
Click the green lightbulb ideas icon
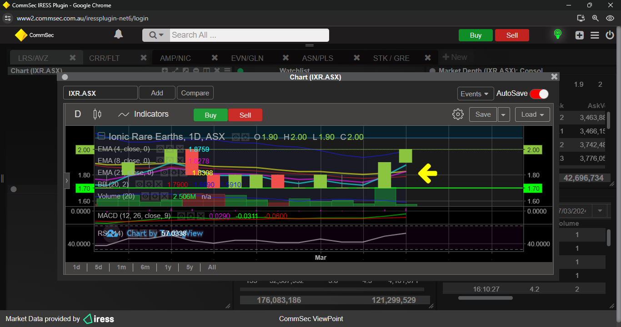557,35
